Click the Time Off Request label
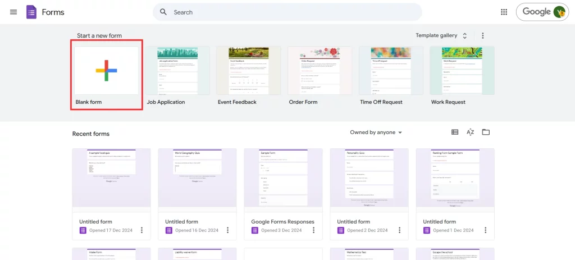Screen dimensions: 575x260 (x=381, y=102)
